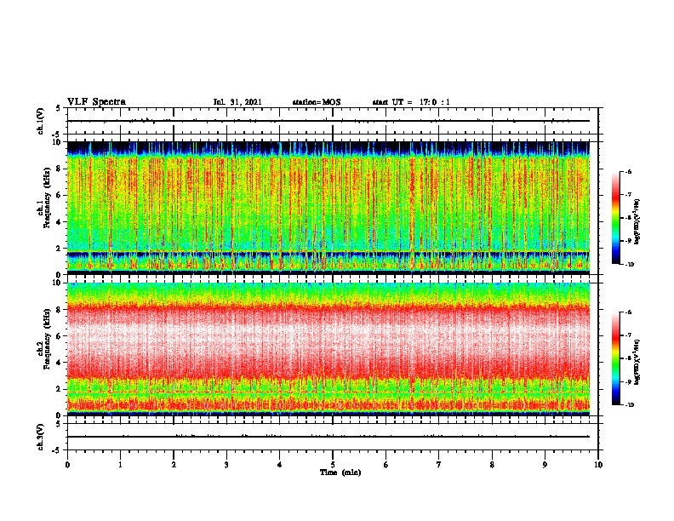Click the '10' tick on the Time axis
674x521 pixels.
coord(598,465)
